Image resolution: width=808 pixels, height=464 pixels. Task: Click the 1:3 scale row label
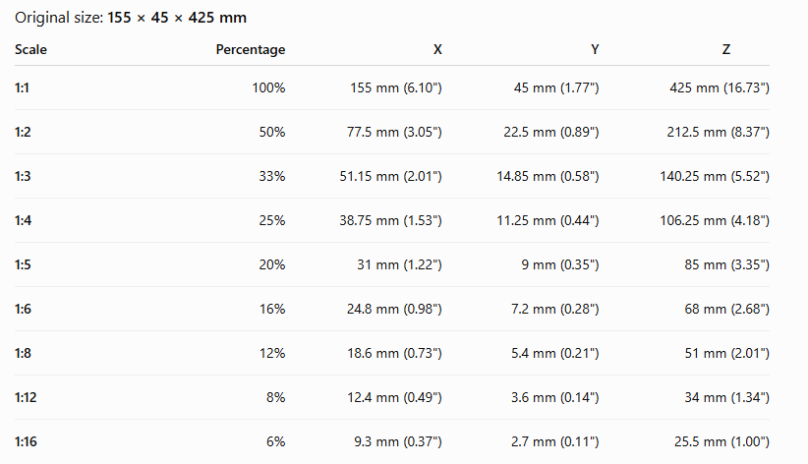coord(23,176)
